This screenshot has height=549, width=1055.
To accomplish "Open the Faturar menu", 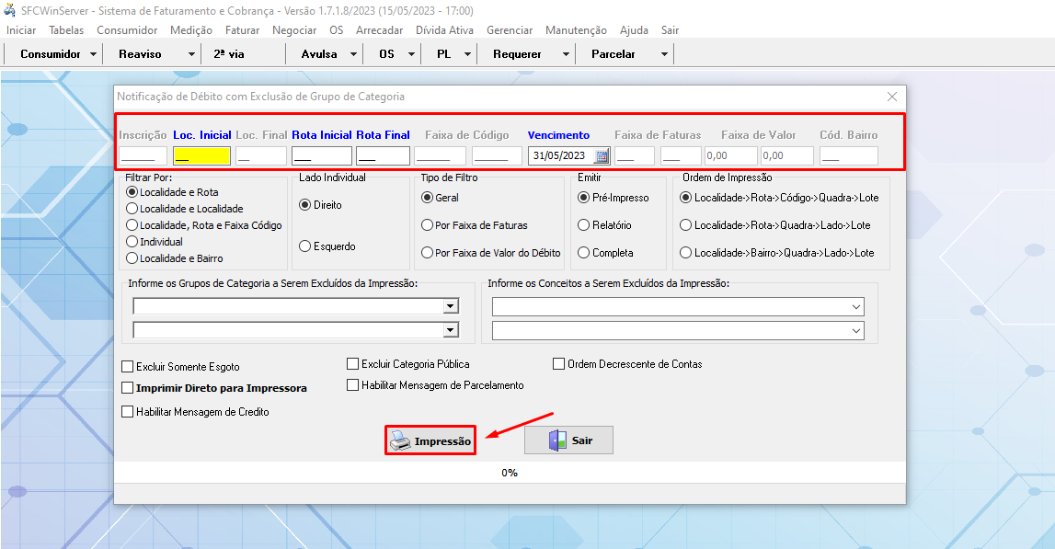I will [x=242, y=30].
